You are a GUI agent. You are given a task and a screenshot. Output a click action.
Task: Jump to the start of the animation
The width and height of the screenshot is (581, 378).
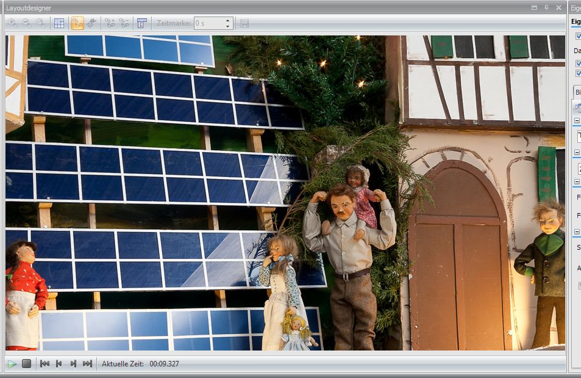click(x=45, y=364)
